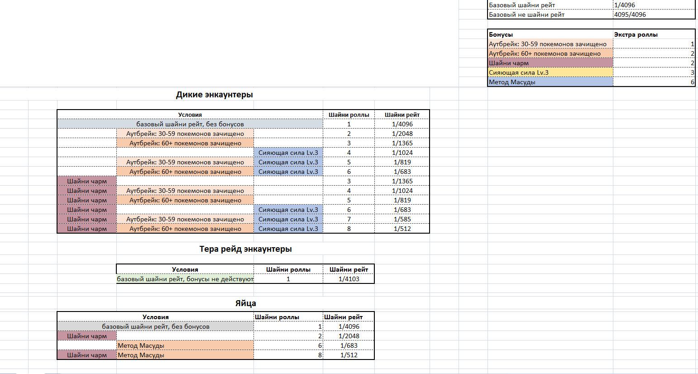
Task: Click 1/512 in the wild encounters table
Action: click(402, 229)
